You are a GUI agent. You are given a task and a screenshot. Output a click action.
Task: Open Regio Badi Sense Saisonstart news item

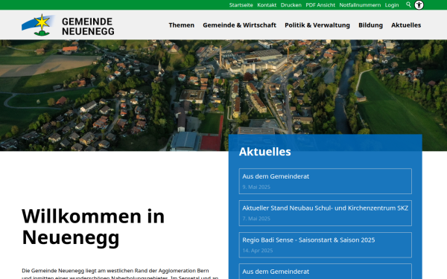326,245
